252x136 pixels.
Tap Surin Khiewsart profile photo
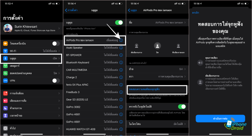pyautogui.click(x=8, y=28)
